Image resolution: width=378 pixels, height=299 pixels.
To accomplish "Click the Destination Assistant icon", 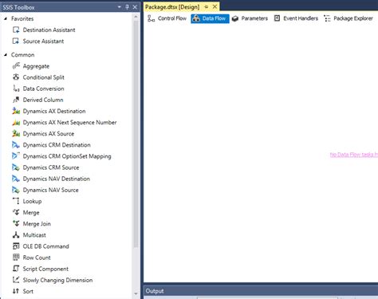I will pyautogui.click(x=16, y=30).
